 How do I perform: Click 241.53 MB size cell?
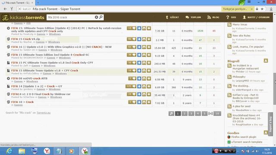(x=160, y=72)
